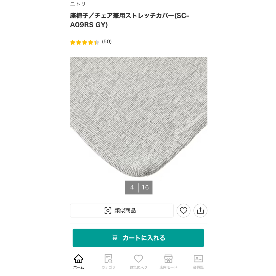Open the 会員証 membership card icon
Image resolution: width=276 pixels, height=276 pixels.
click(198, 259)
